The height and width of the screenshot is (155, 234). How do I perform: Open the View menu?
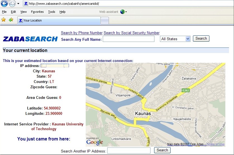click(x=23, y=12)
